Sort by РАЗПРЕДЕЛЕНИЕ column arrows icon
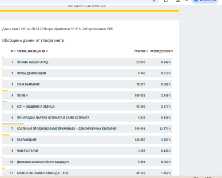 click(x=172, y=51)
